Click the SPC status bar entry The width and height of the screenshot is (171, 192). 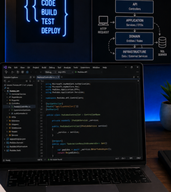131,158
